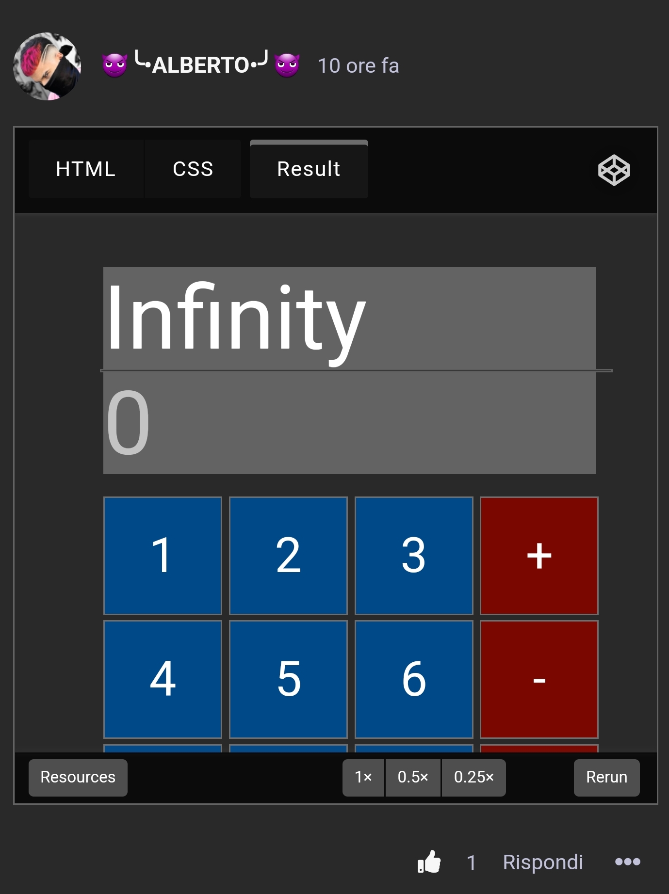Set zoom to 0.5×
Viewport: 669px width, 894px height.
tap(413, 777)
